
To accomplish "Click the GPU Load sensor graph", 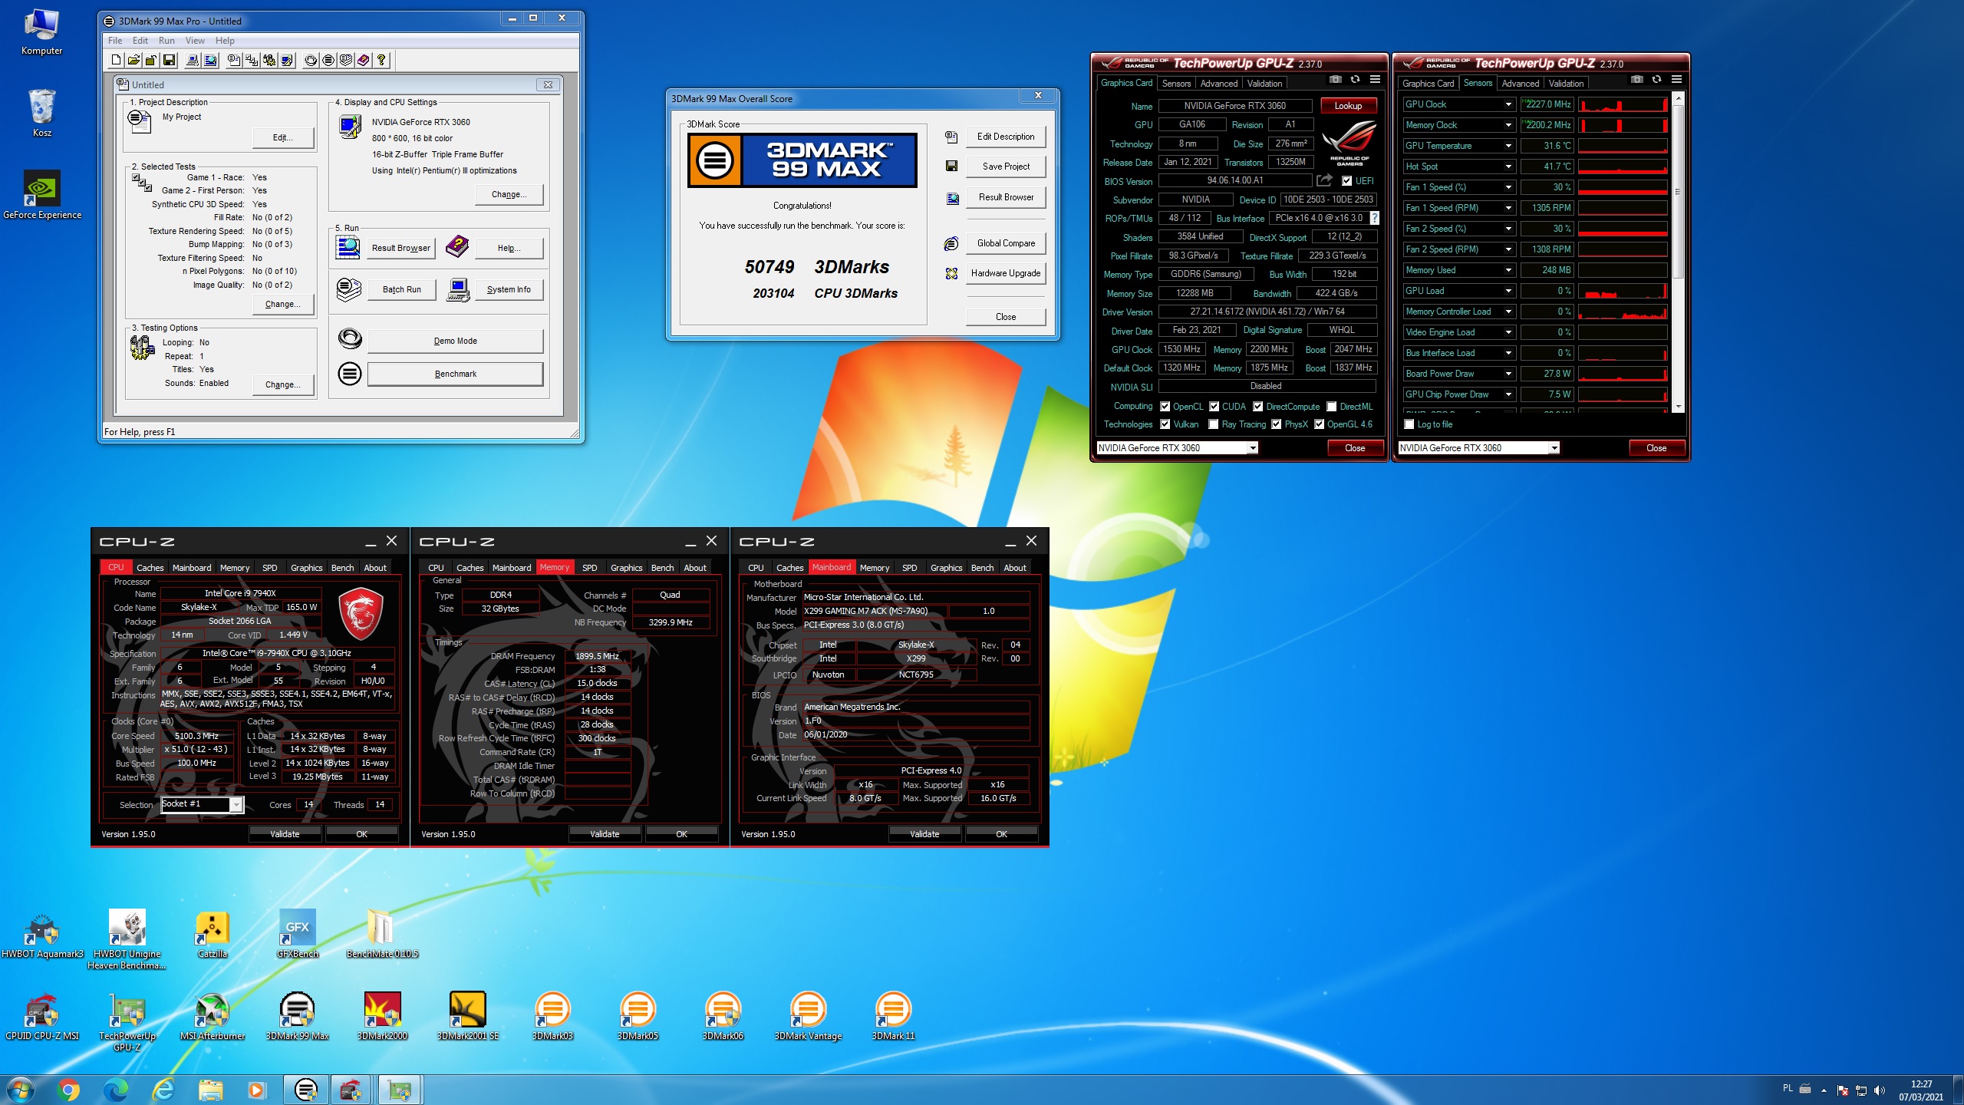I will [1623, 291].
